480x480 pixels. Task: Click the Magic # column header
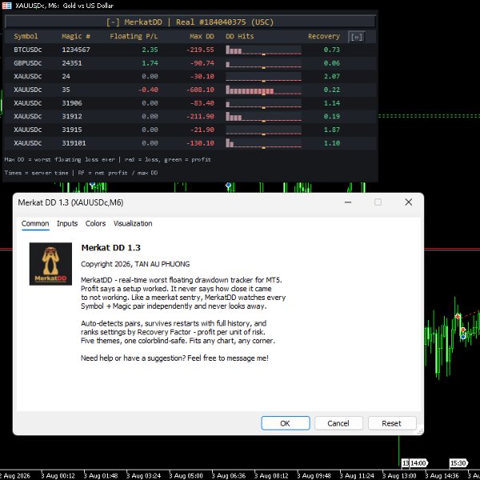click(76, 36)
